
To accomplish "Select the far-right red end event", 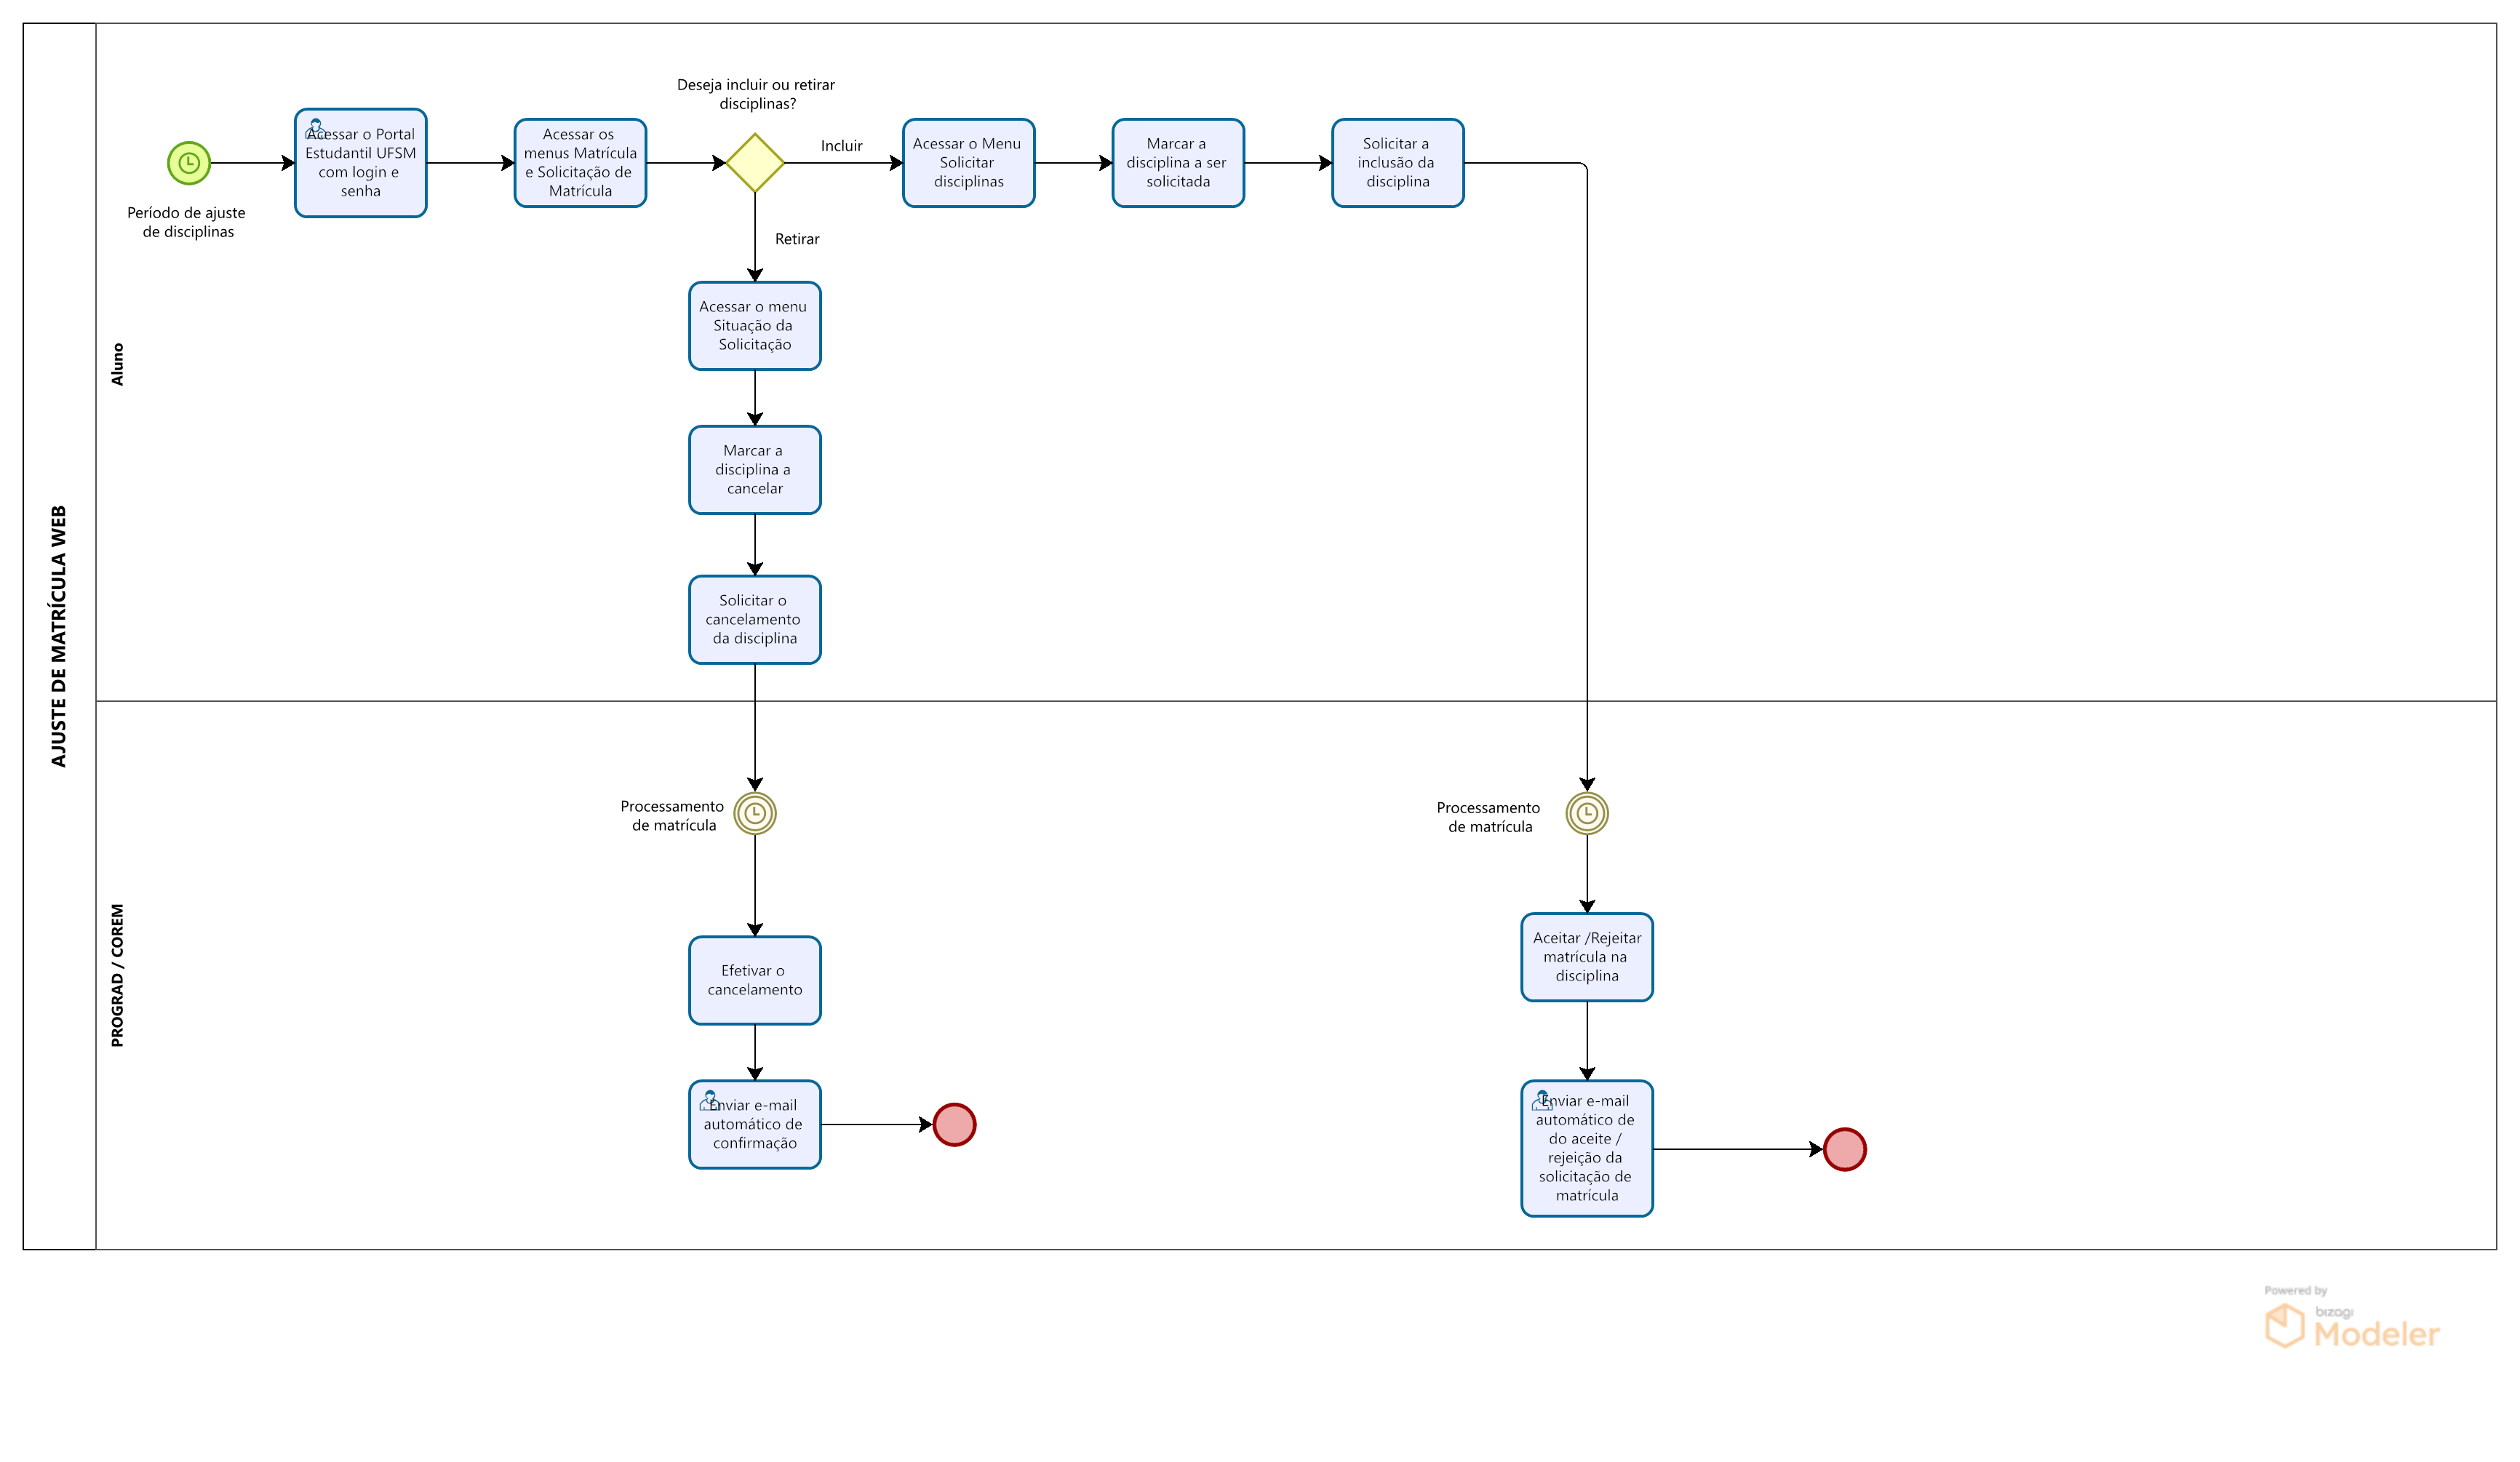I will point(1844,1149).
